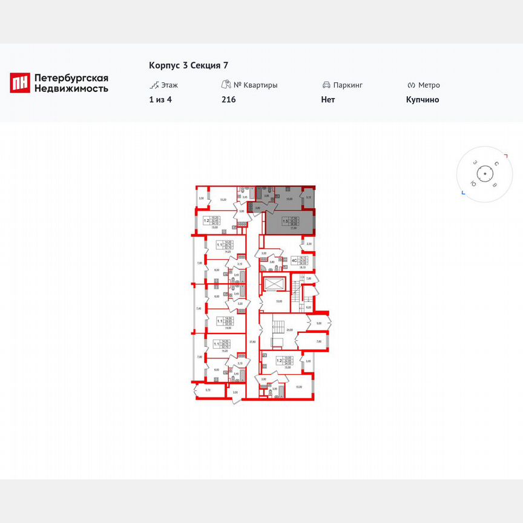Image resolution: width=523 pixels, height=523 pixels.
Task: Click the "Петербургская Недвижимость" company name
Action: (x=71, y=83)
